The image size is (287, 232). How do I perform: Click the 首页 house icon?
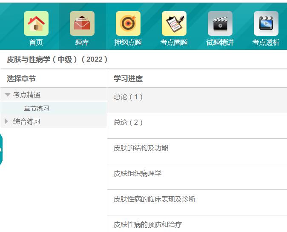[36, 23]
